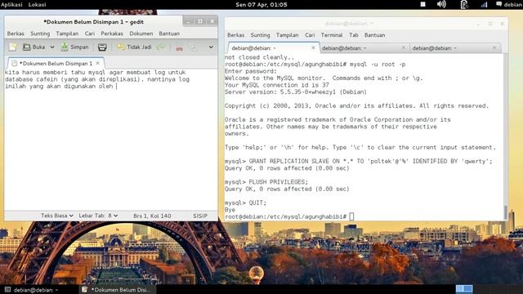This screenshot has width=523, height=294.
Task: Click the copy icon in gedit toolbar
Action: pyautogui.click(x=193, y=47)
